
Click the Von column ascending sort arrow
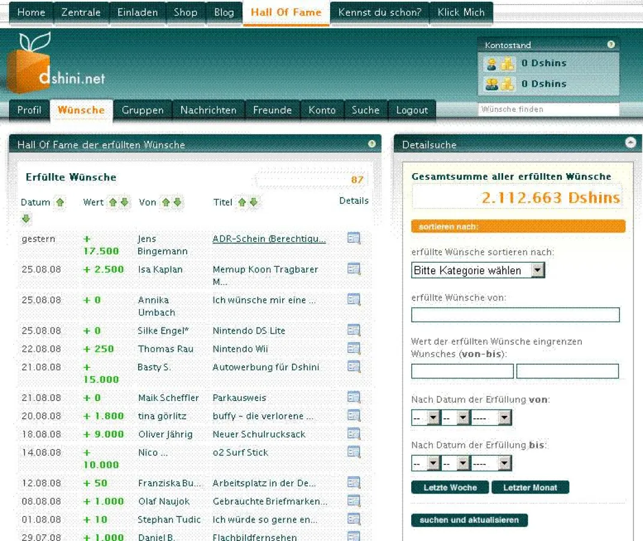coord(166,203)
